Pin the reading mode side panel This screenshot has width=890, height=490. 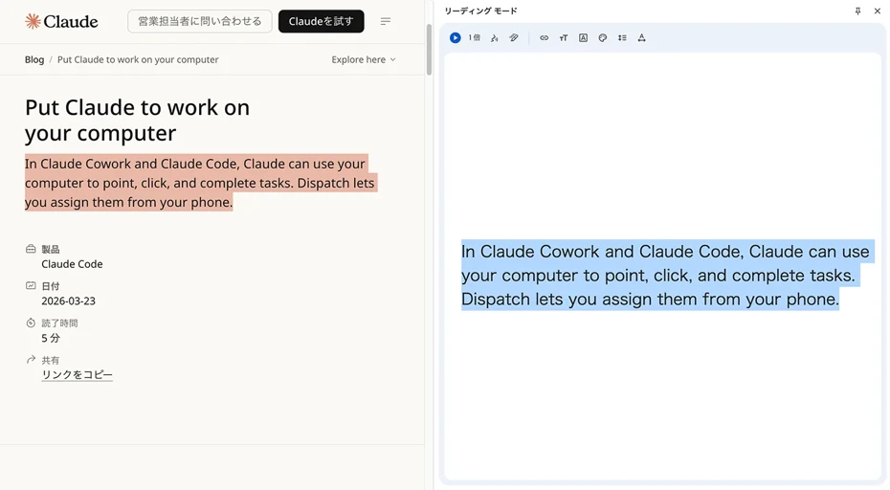coord(857,11)
